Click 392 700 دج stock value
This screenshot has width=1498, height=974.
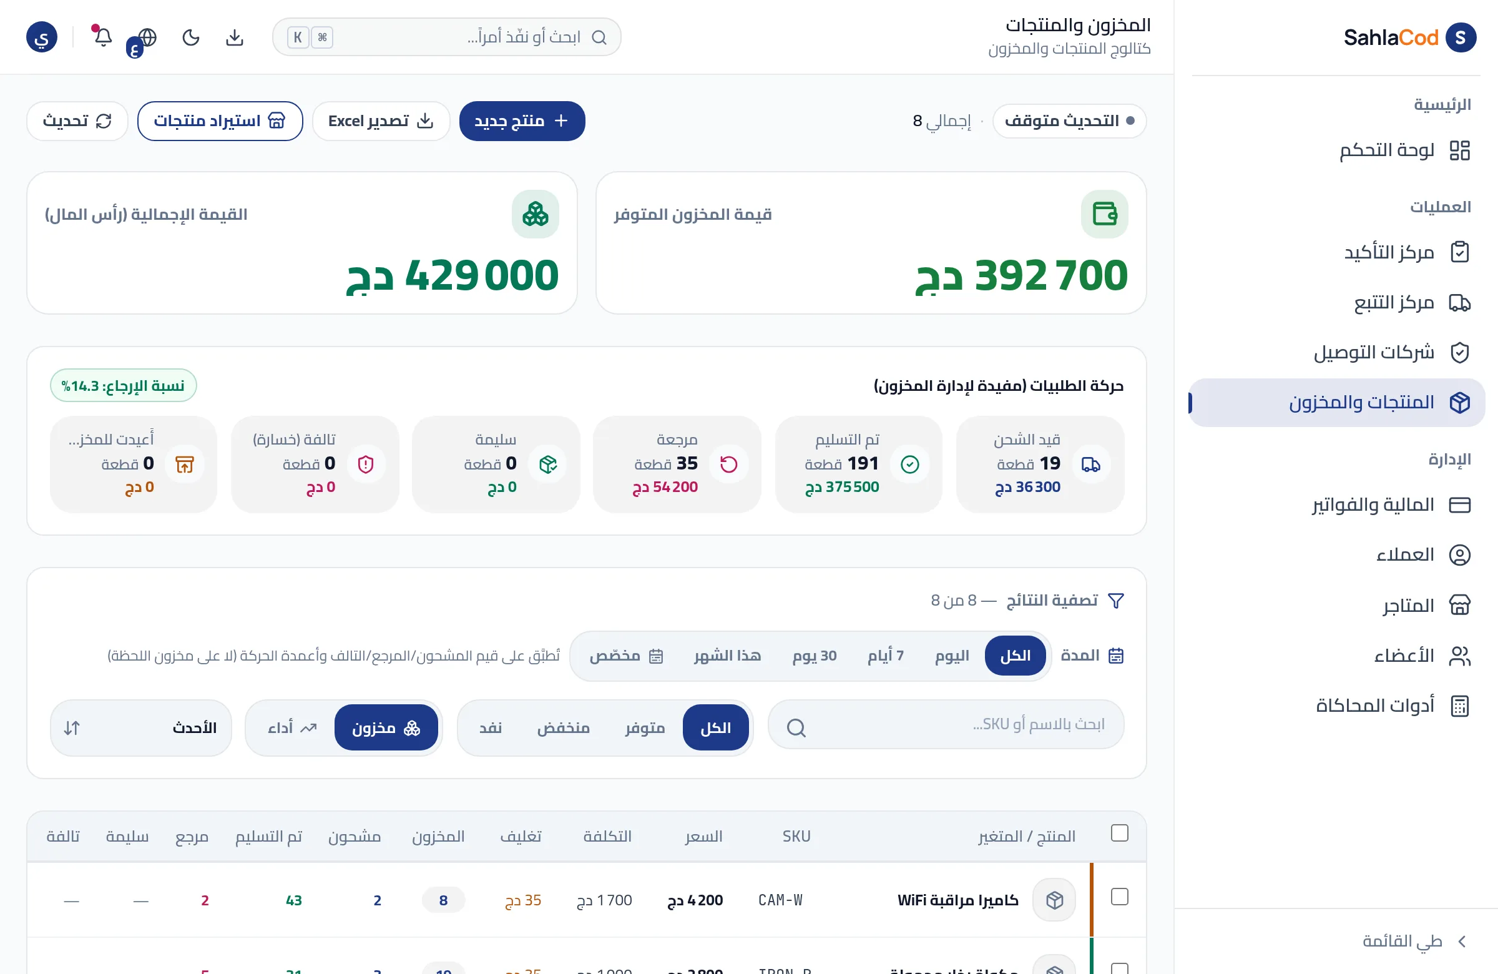[1021, 276]
